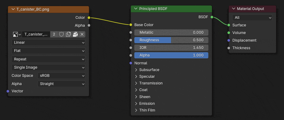Click the Metallic input socket
The height and width of the screenshot is (120, 284).
pyautogui.click(x=131, y=33)
